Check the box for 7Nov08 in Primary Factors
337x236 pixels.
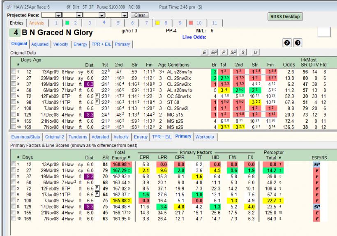point(14,218)
